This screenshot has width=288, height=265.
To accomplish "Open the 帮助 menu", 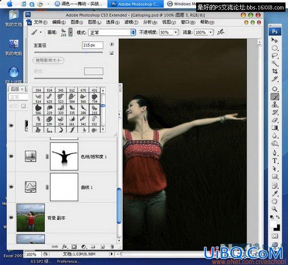I will pos(207,22).
